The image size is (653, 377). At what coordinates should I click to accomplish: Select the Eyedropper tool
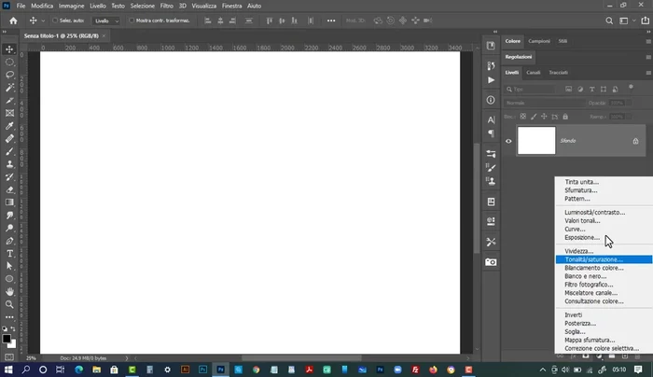(x=9, y=125)
